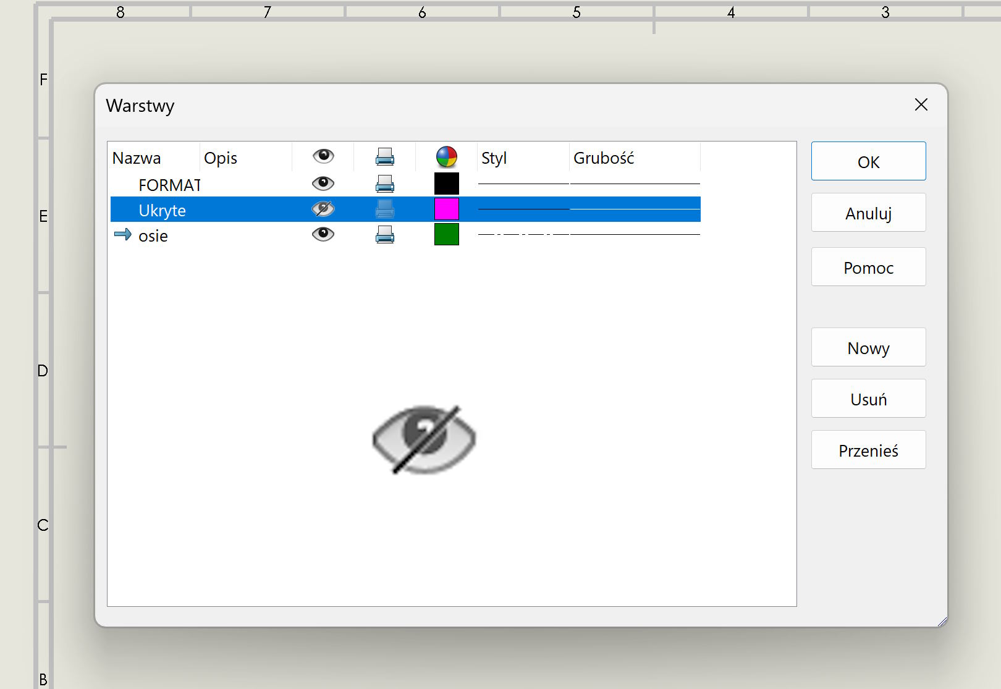Toggle printing for osie layer
Screen dimensions: 1001x689
click(384, 235)
